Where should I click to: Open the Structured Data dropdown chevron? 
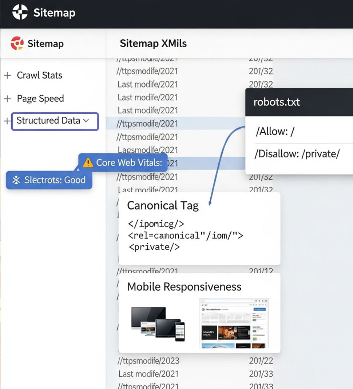point(86,121)
